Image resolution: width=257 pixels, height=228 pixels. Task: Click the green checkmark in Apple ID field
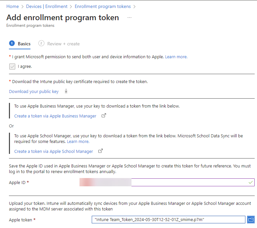(251, 182)
